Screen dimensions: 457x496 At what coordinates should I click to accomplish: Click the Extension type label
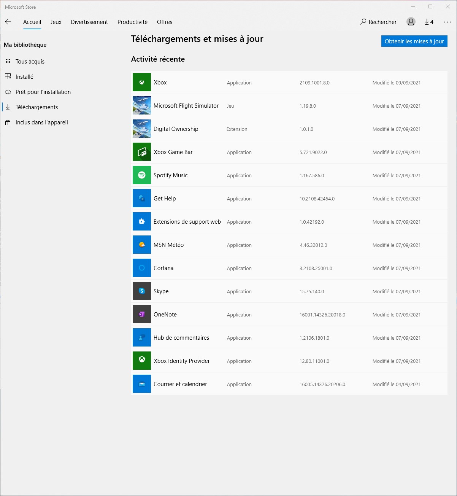coord(237,129)
